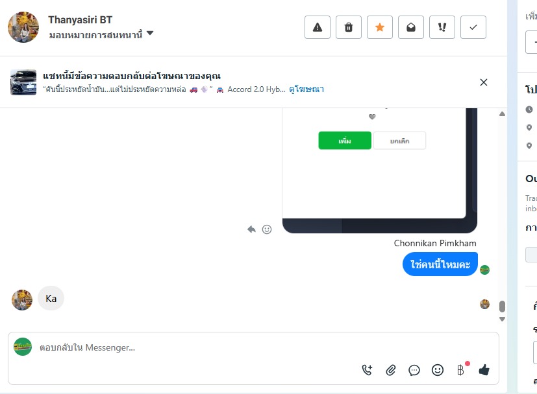
Task: Delete conversation using trash icon
Action: pyautogui.click(x=349, y=27)
